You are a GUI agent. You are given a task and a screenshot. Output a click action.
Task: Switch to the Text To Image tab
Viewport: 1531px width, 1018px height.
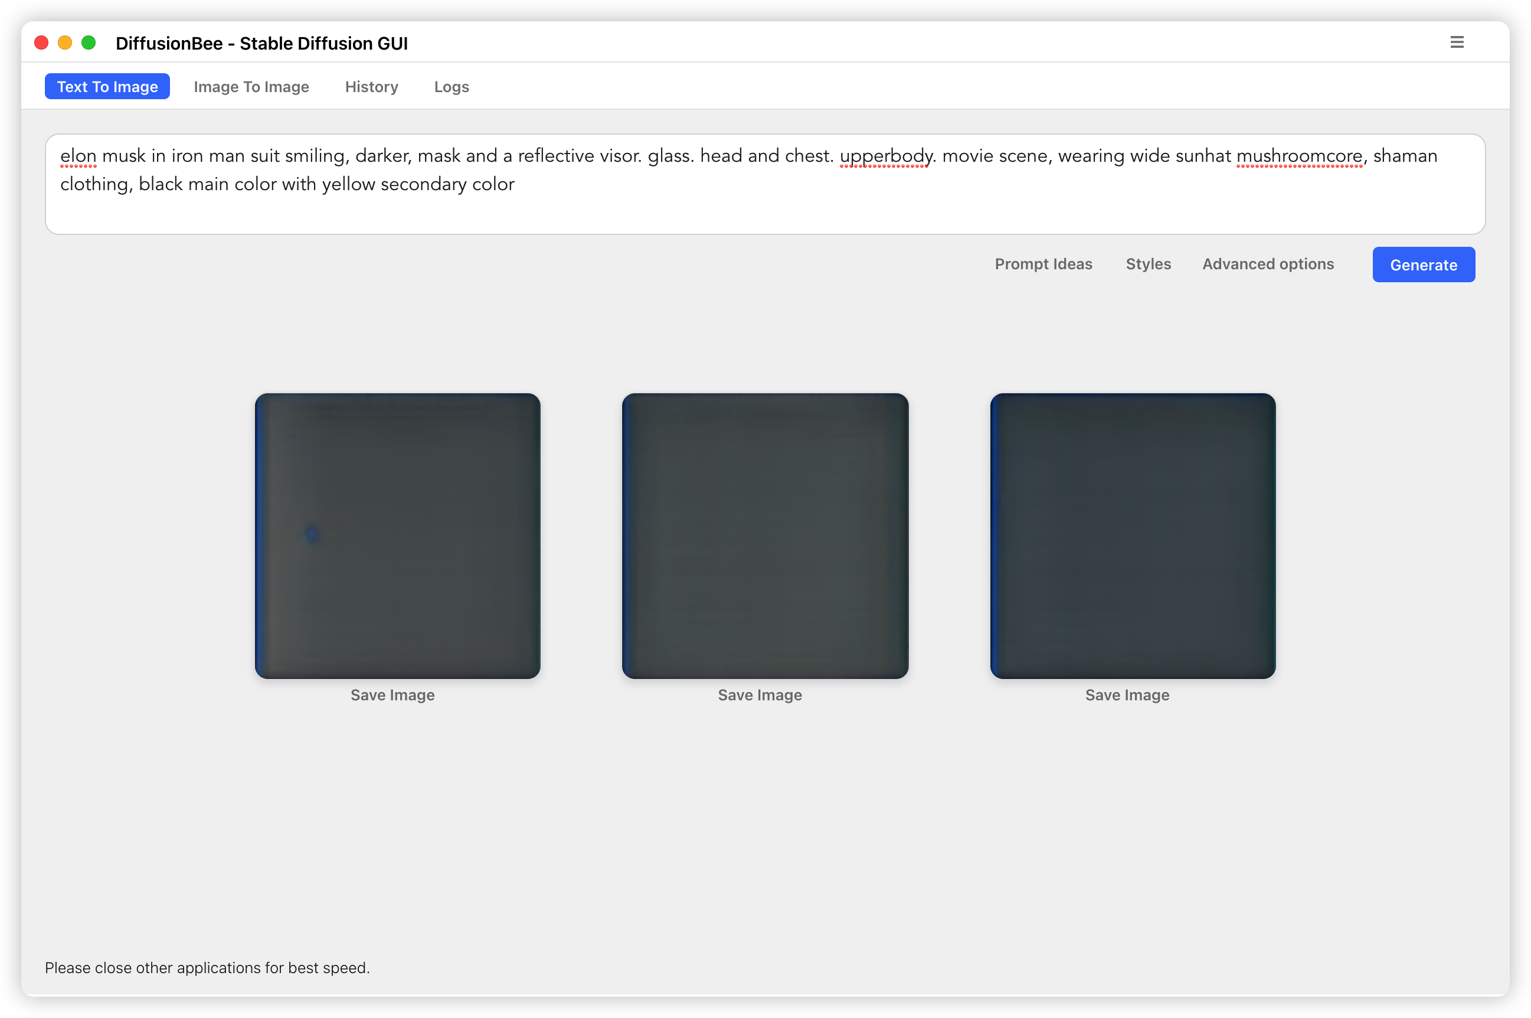tap(106, 86)
